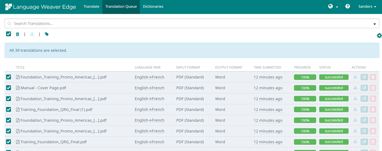This screenshot has height=151, width=382.
Task: Click the magnifier icon in search box
Action: 10,24
